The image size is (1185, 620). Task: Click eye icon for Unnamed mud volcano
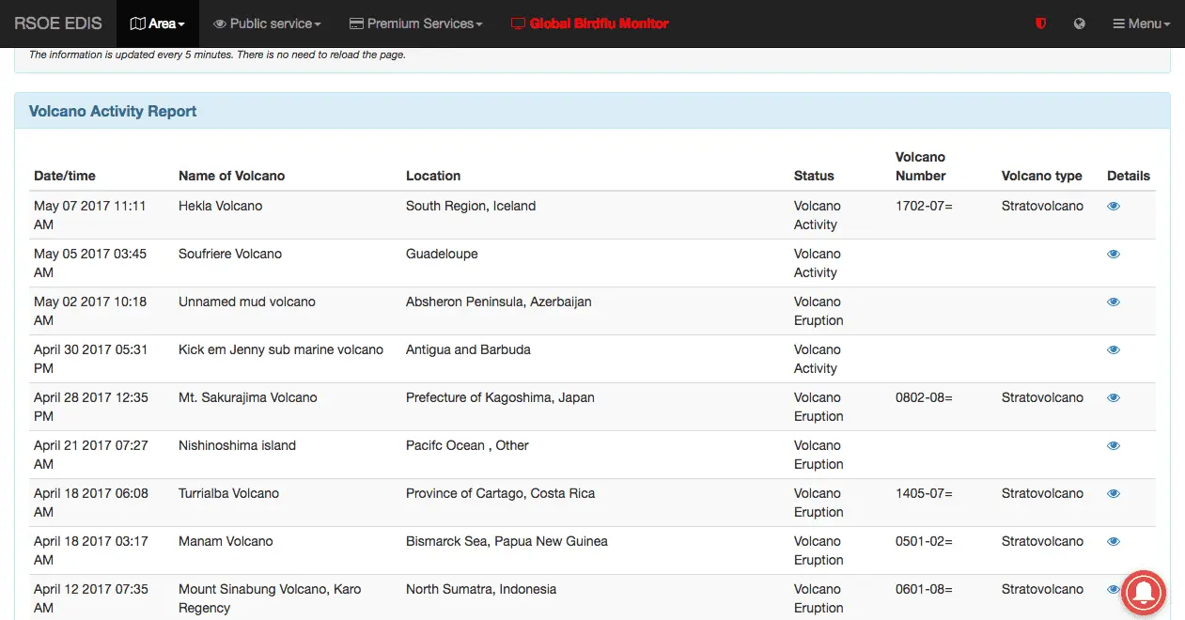pos(1114,302)
